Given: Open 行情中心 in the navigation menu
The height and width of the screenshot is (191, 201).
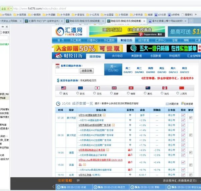Looking at the screenshot, I should tap(93, 40).
